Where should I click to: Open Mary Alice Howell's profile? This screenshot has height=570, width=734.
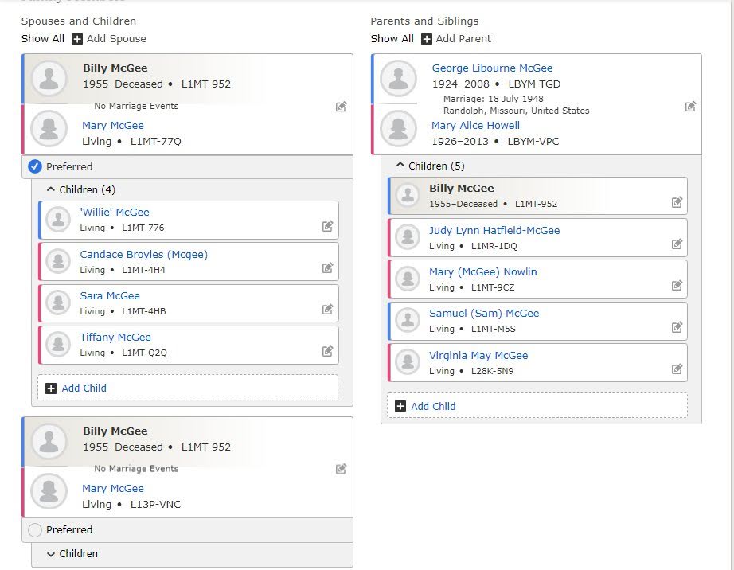pos(475,126)
